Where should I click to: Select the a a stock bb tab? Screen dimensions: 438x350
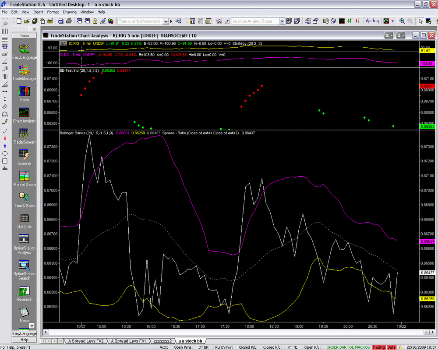(x=190, y=341)
